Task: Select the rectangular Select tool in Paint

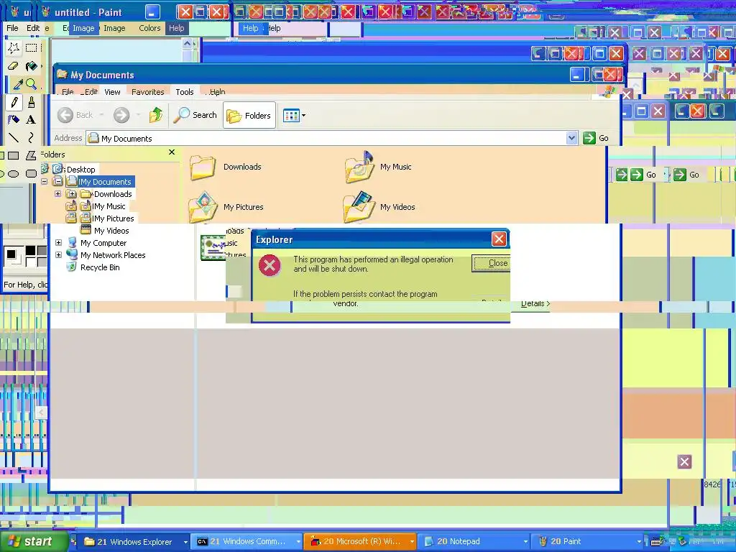Action: (32, 47)
